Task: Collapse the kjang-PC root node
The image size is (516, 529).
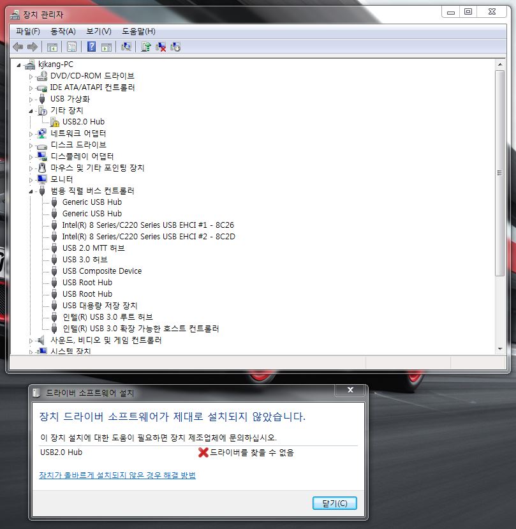Action: (18, 65)
